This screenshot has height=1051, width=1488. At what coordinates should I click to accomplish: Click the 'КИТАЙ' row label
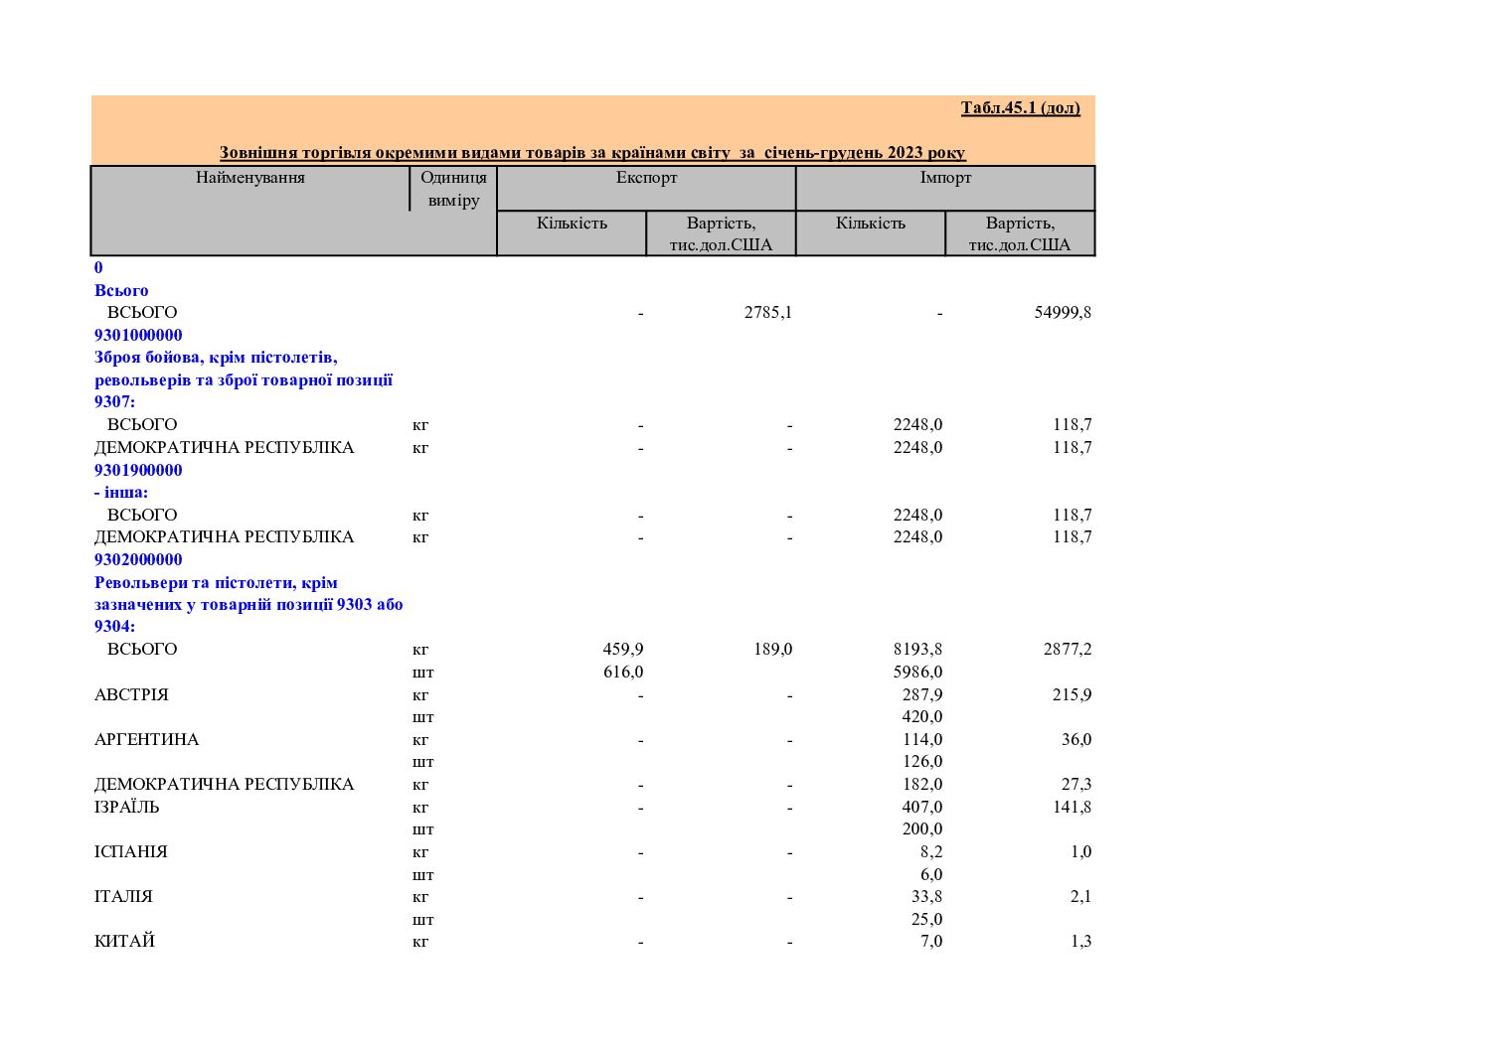click(x=124, y=941)
